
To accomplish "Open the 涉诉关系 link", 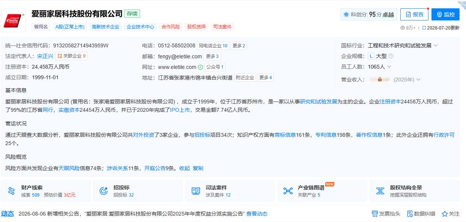I will 118,168.
